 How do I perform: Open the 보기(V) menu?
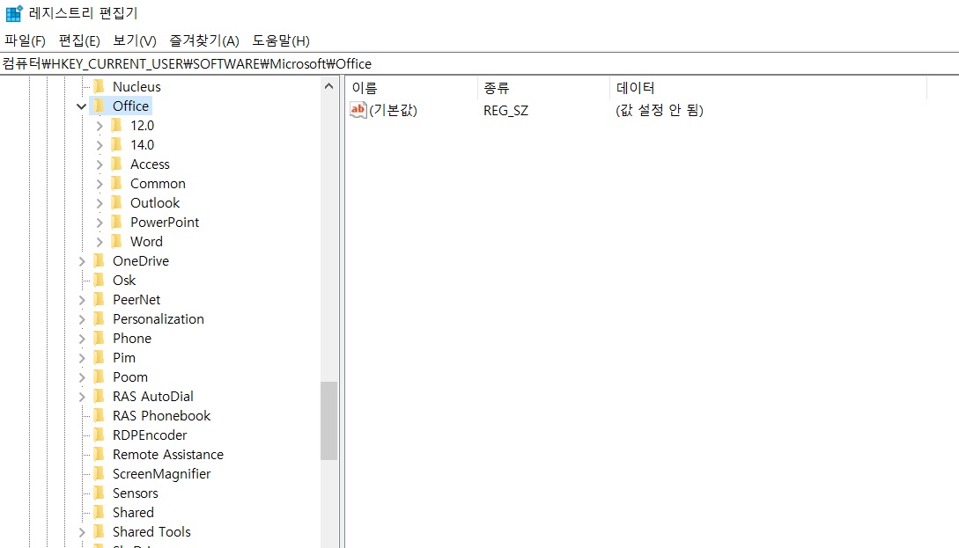point(135,41)
